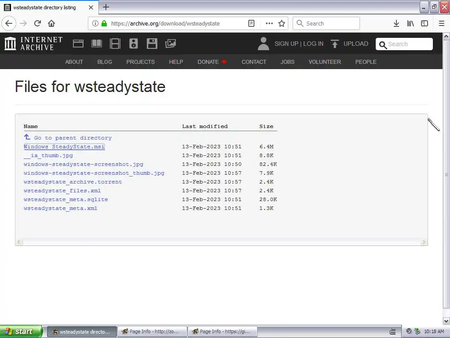Screen dimensions: 450x338
Task: Open the Software floppy disk icon
Action: [152, 44]
